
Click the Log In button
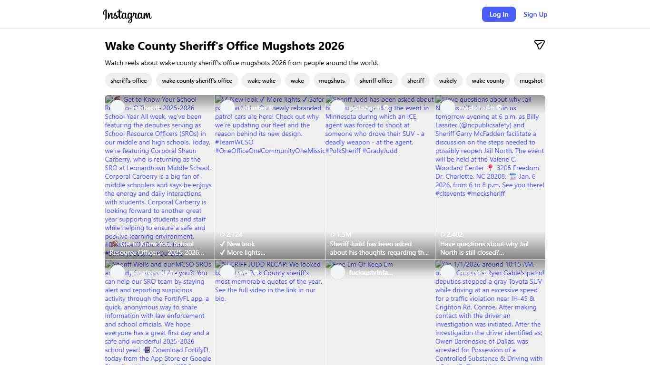pyautogui.click(x=499, y=14)
